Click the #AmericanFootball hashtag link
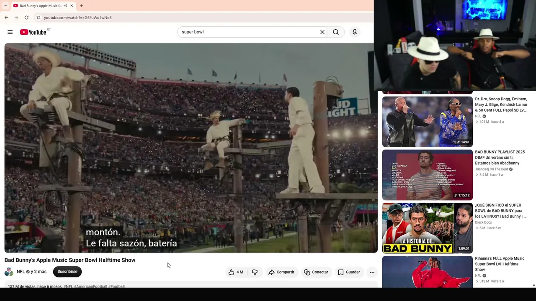536x301 pixels. click(x=90, y=286)
